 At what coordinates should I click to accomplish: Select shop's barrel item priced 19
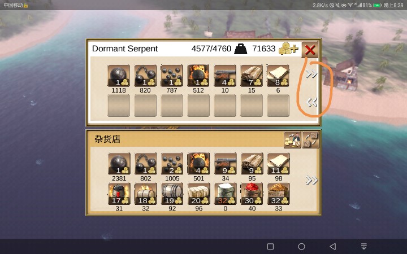pyautogui.click(x=172, y=194)
